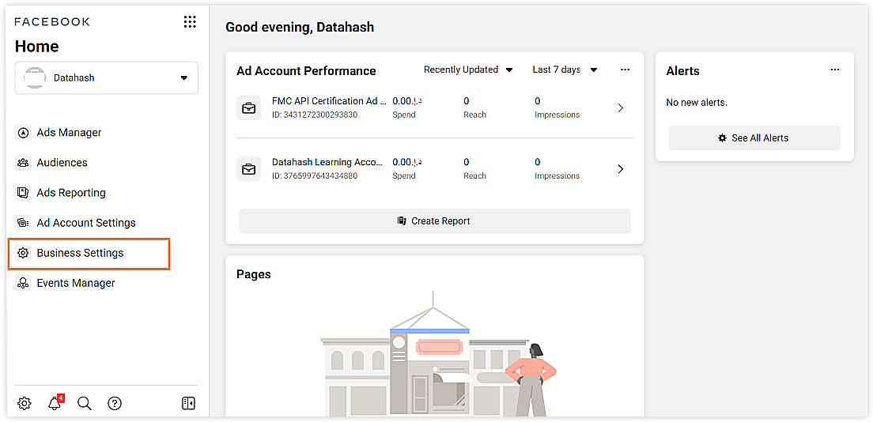Click the Ads Reporting document icon

[23, 193]
